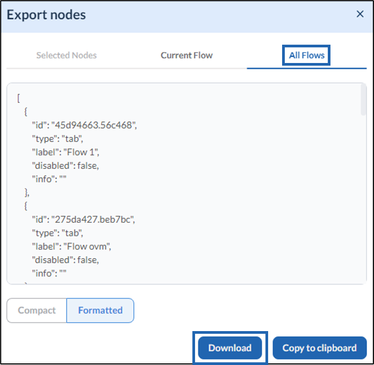The height and width of the screenshot is (365, 374).
Task: Click the "label": "Flow 1" line
Action: [66, 152]
